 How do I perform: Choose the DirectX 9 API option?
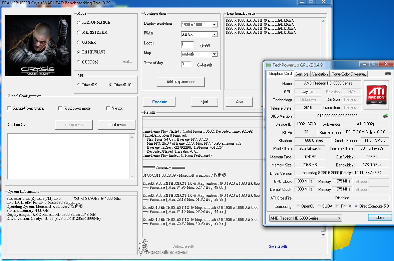point(79,85)
